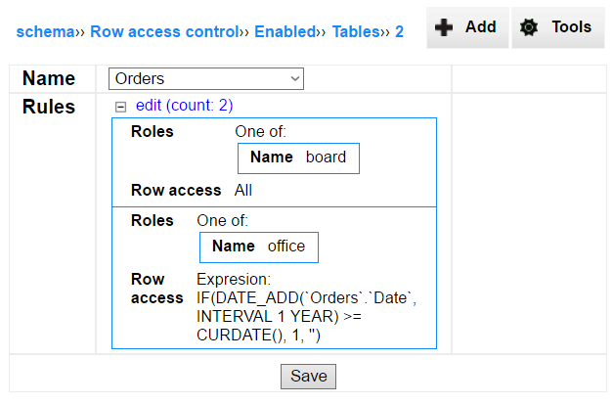Go to schema breadcrumb link
This screenshot has height=404, width=613.
[45, 31]
